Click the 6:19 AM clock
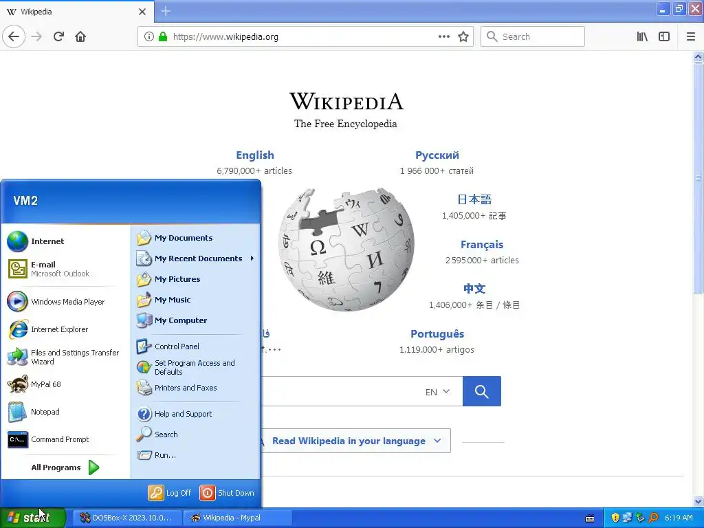704x528 pixels. click(679, 518)
